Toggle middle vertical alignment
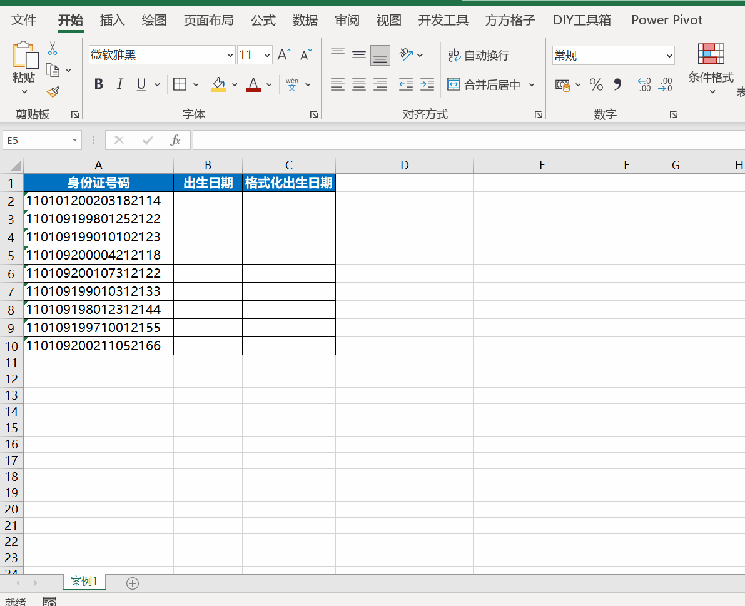745x606 pixels. tap(359, 54)
